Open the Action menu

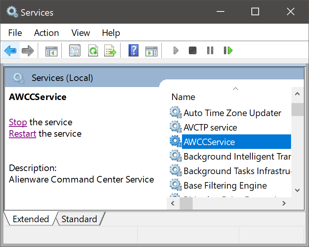coord(47,33)
